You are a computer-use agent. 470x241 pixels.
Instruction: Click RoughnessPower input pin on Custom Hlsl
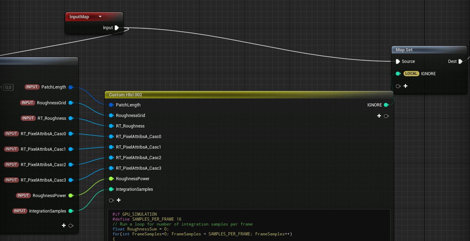click(x=111, y=179)
